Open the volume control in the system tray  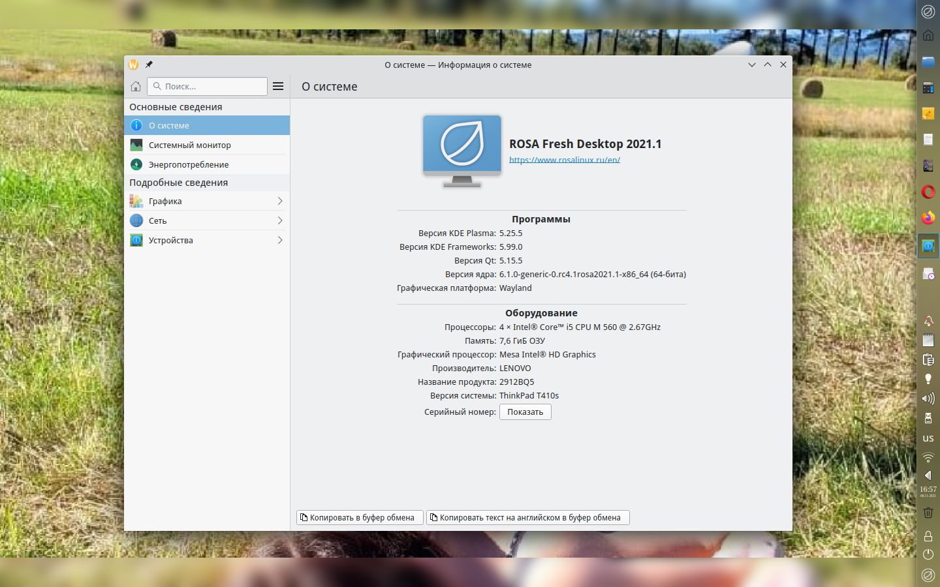[x=928, y=399]
